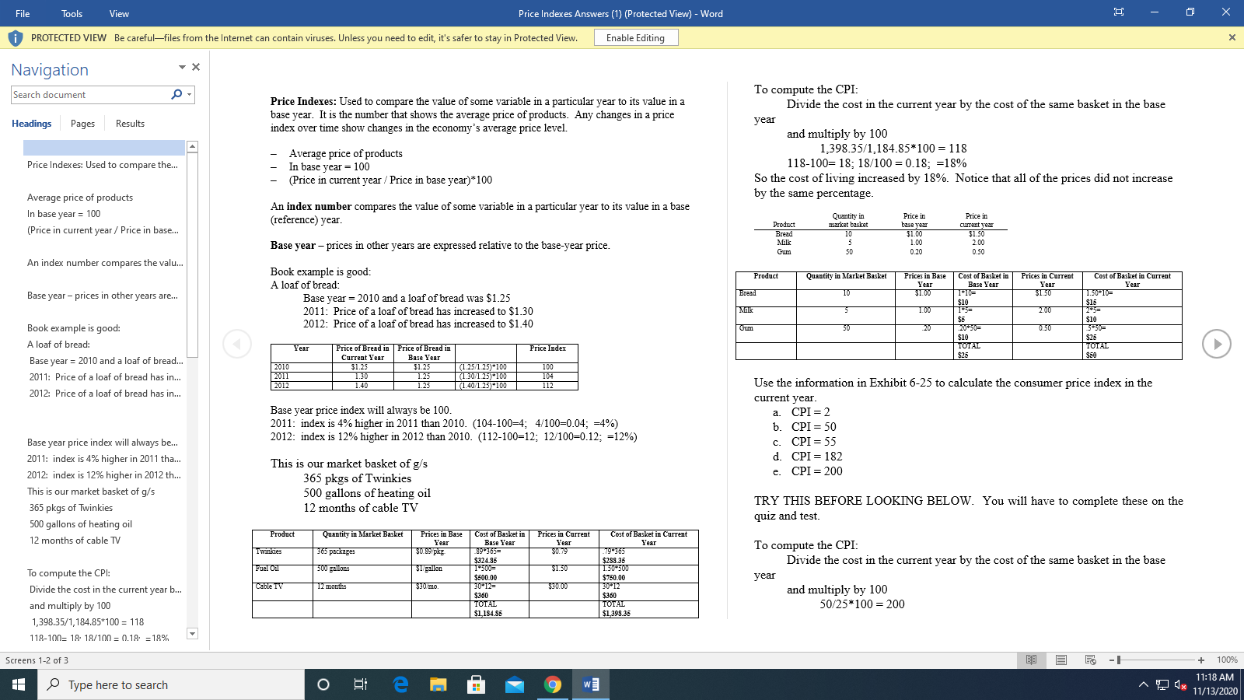Screen dimensions: 1244x700
Task: Start a search with the magnifier icon
Action: tap(176, 94)
